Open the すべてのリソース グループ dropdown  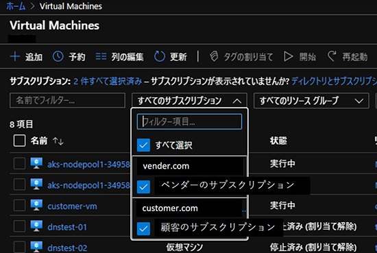tap(311, 101)
